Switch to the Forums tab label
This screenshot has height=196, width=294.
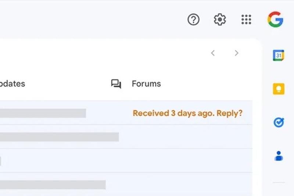pyautogui.click(x=146, y=84)
